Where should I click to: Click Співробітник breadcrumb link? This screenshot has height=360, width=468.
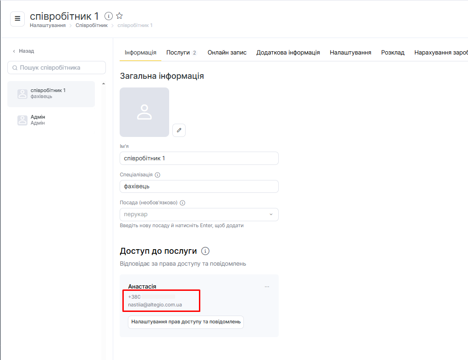[x=92, y=25]
